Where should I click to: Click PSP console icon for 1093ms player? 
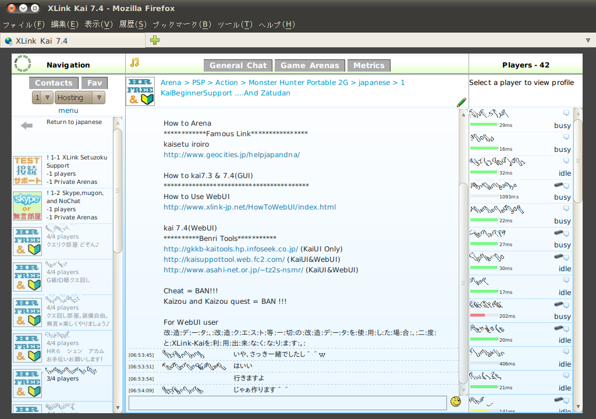[558, 185]
